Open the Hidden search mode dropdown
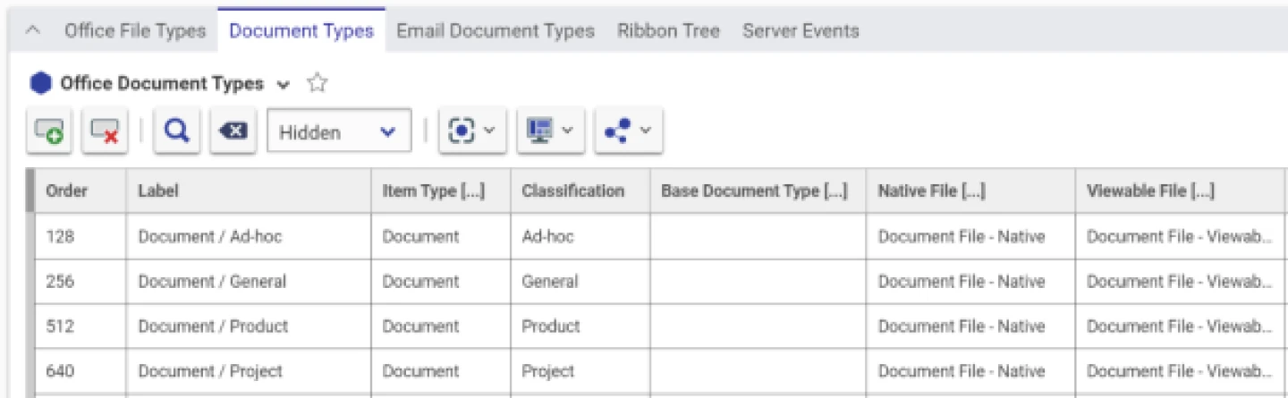Viewport: 1288px width, 398px height. (339, 131)
